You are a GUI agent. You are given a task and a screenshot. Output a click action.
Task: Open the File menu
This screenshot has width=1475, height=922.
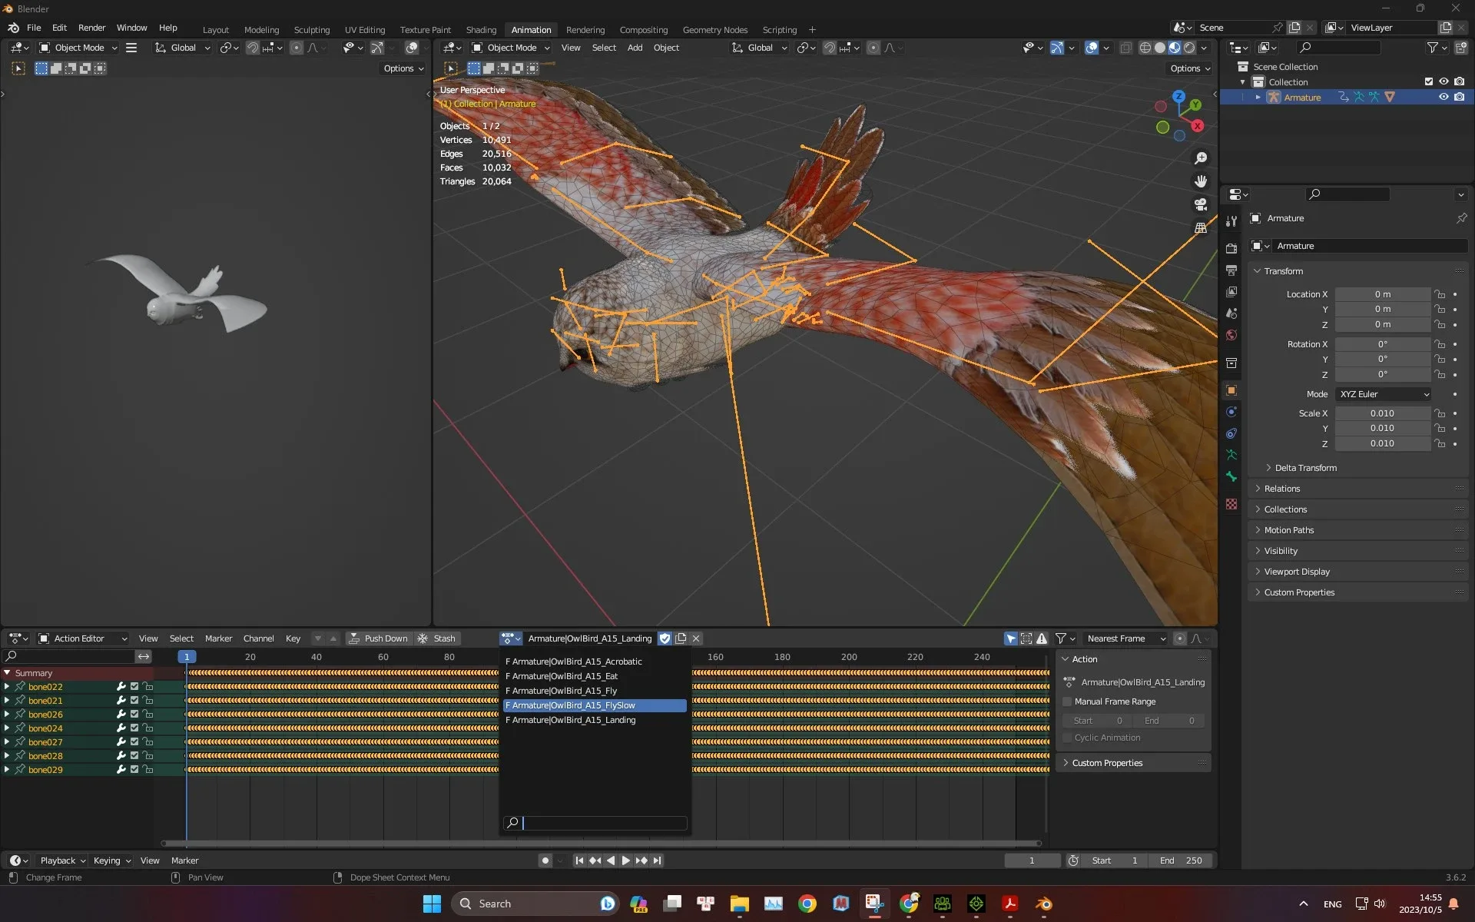pos(34,28)
